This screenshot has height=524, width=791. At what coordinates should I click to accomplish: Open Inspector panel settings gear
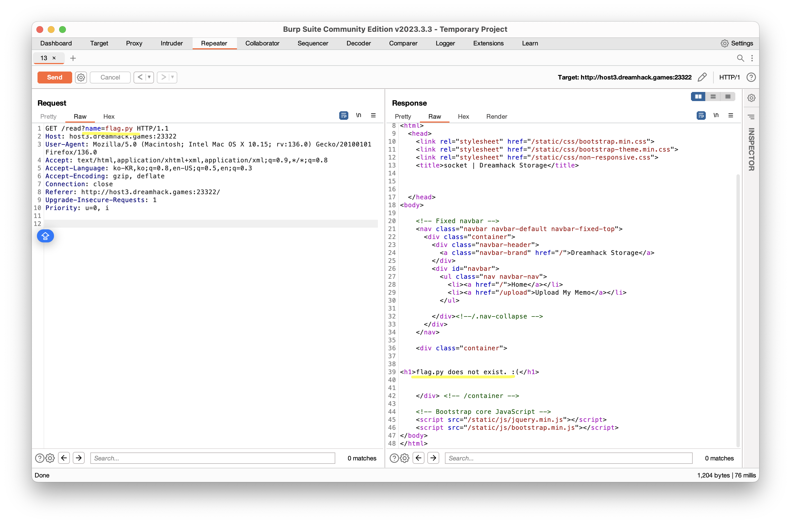(751, 98)
